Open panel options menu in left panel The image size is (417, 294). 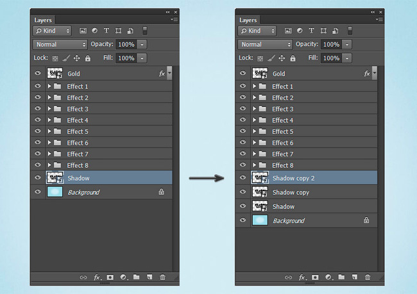point(174,19)
